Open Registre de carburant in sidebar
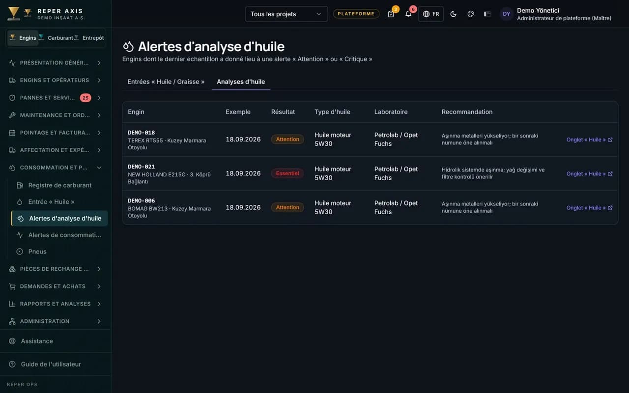This screenshot has width=629, height=393. click(x=59, y=185)
